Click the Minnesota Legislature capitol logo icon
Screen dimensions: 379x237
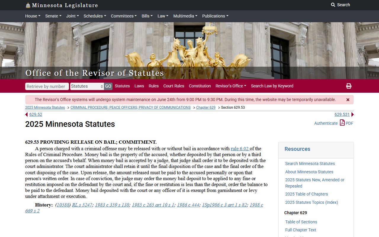point(28,5)
